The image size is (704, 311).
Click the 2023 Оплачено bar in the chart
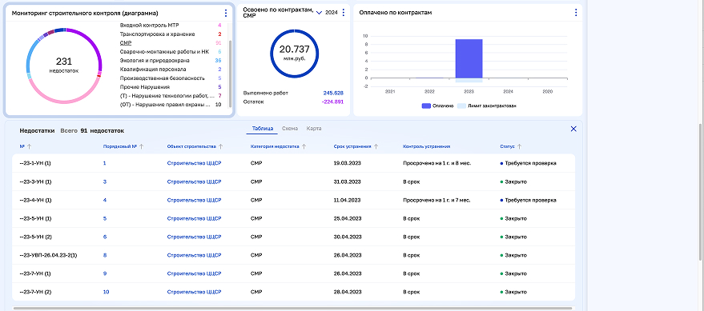(x=469, y=58)
